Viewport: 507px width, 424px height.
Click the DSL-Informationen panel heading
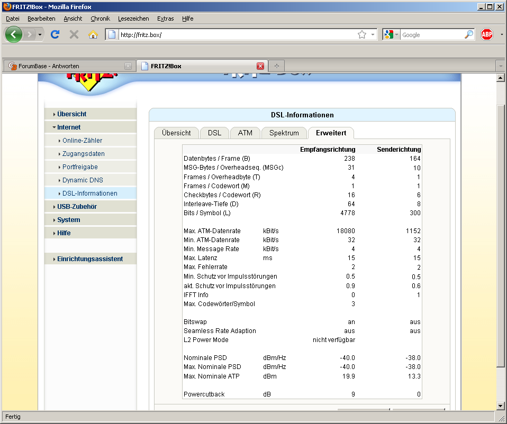coord(302,115)
